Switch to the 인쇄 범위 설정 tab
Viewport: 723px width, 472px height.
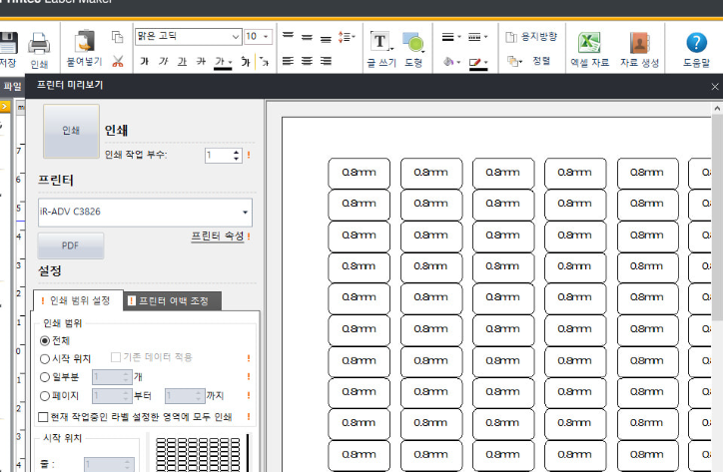tap(78, 301)
